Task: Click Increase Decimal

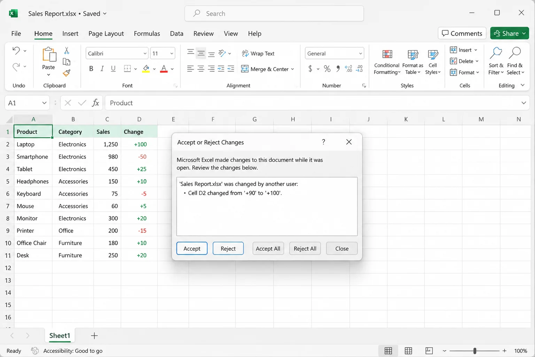Action: click(x=348, y=69)
